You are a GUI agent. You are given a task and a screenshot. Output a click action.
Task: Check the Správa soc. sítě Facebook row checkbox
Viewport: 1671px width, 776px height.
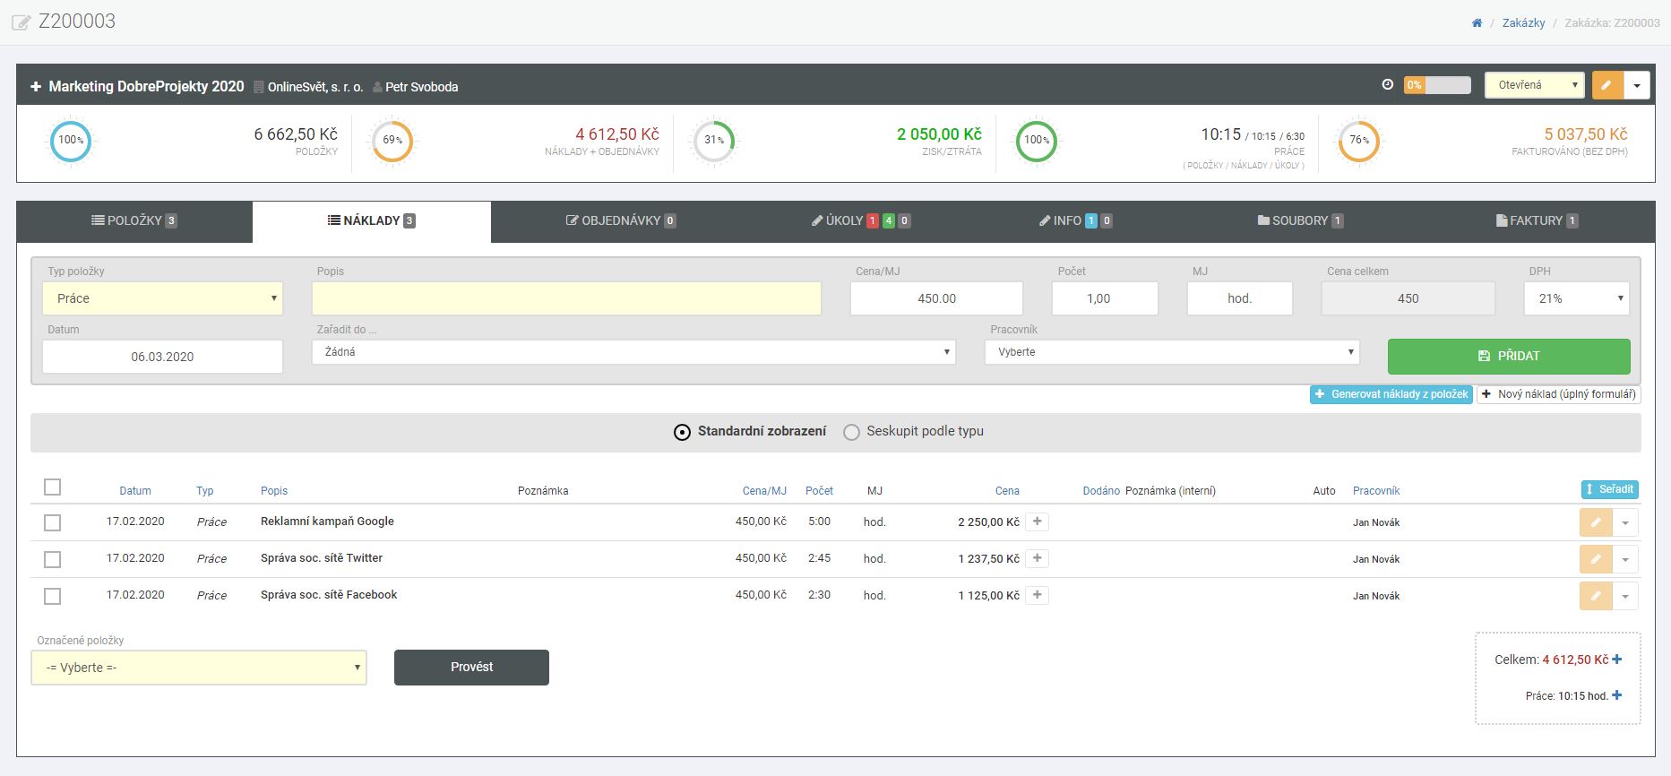[x=52, y=596]
